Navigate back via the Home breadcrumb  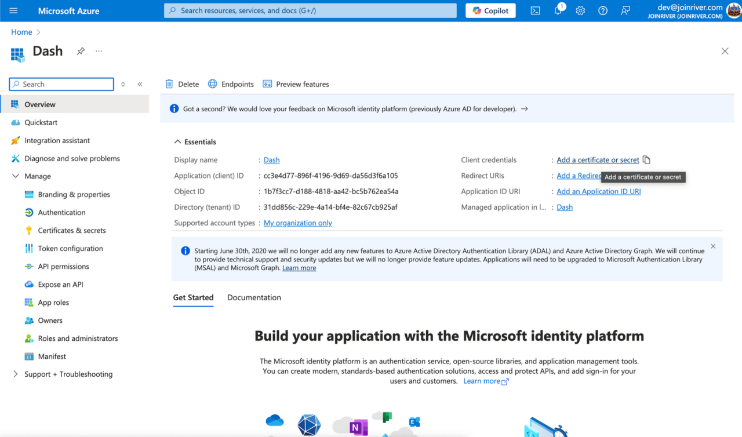21,32
